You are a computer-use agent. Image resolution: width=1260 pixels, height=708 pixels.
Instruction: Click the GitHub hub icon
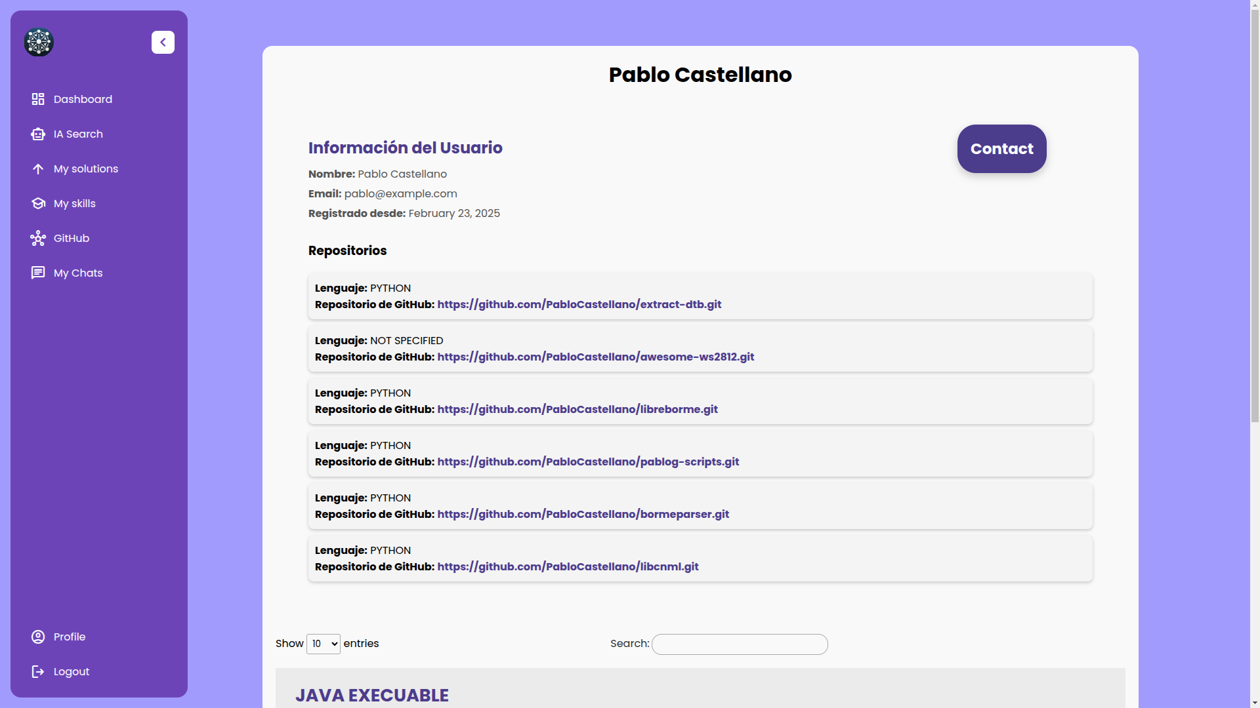38,239
